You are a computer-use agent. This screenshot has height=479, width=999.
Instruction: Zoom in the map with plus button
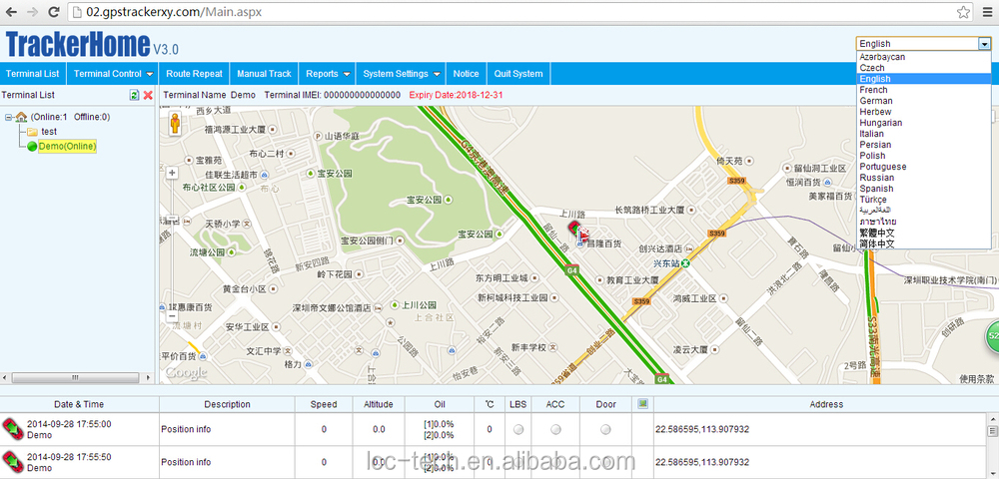tap(173, 173)
